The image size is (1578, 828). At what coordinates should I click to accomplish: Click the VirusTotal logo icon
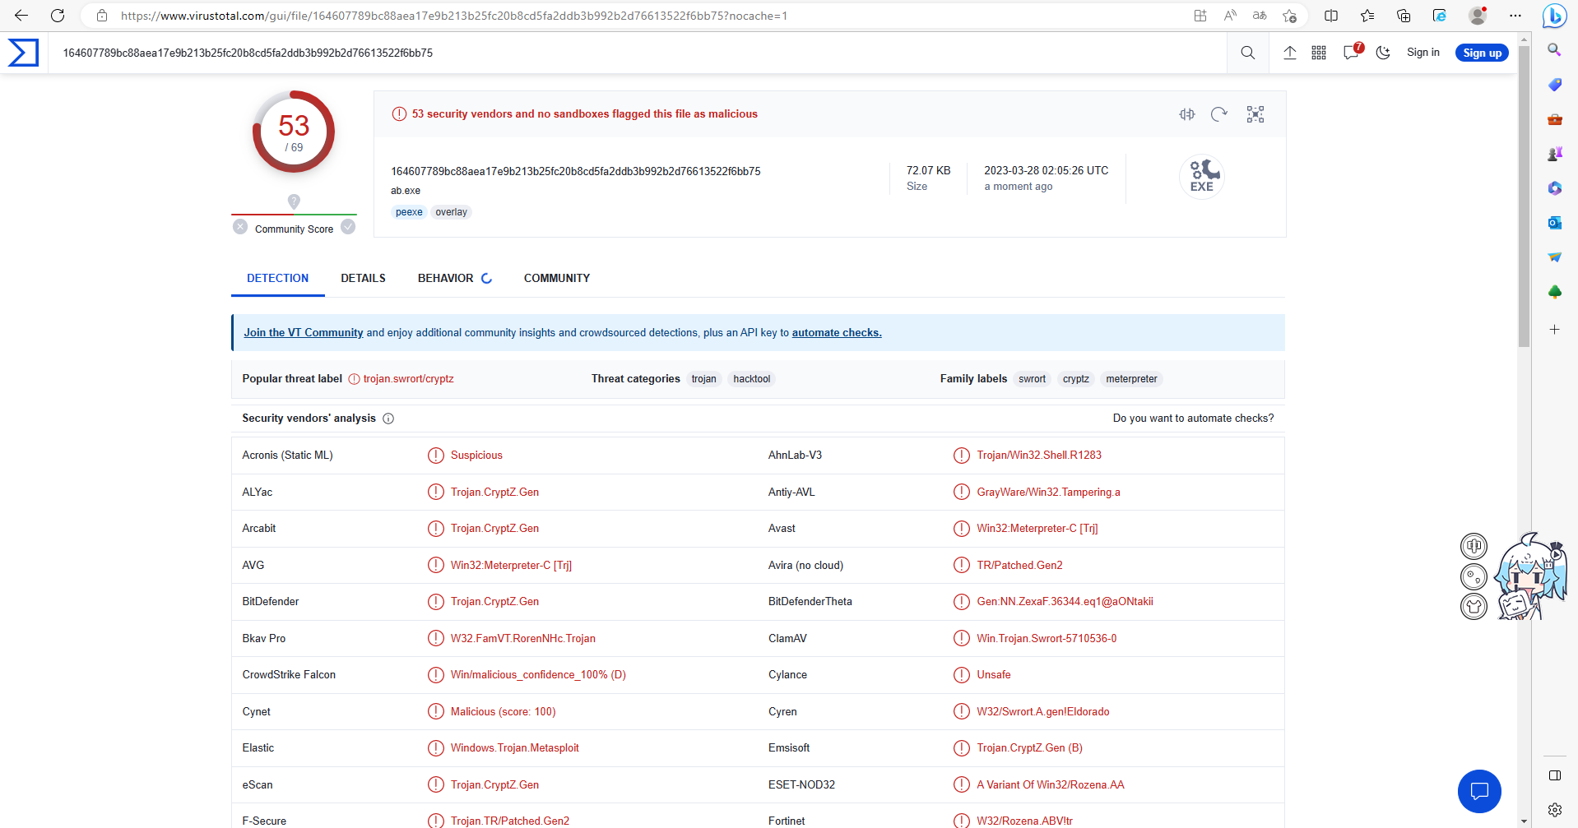click(x=23, y=53)
